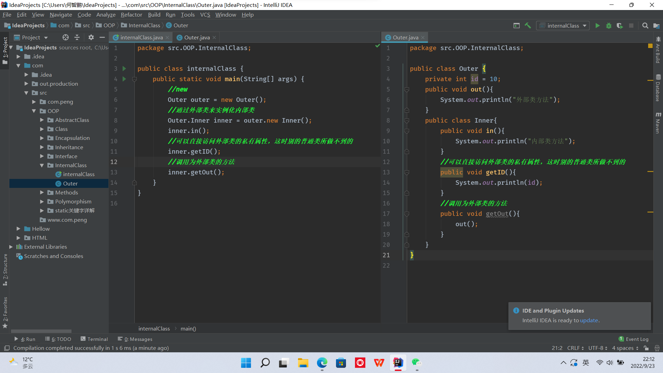The image size is (663, 373).
Task: Click the update link in notification
Action: 589,321
